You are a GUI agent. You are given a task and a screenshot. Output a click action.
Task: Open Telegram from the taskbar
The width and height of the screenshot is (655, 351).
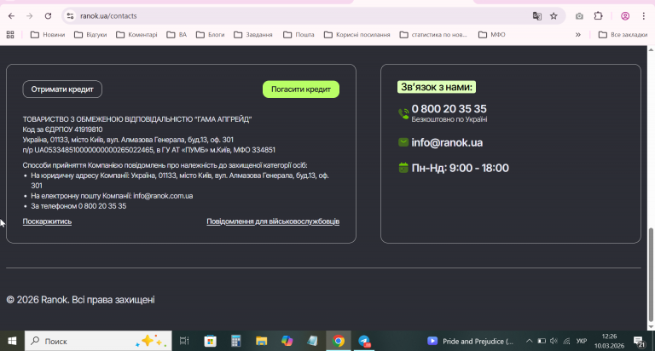(x=364, y=341)
